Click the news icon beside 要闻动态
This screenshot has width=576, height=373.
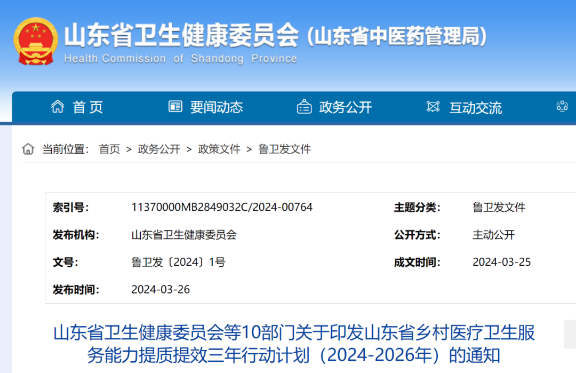tap(175, 106)
